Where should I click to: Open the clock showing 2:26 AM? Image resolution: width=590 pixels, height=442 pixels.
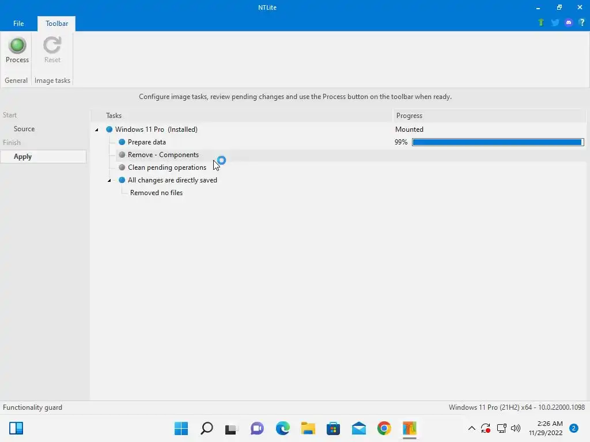click(546, 428)
